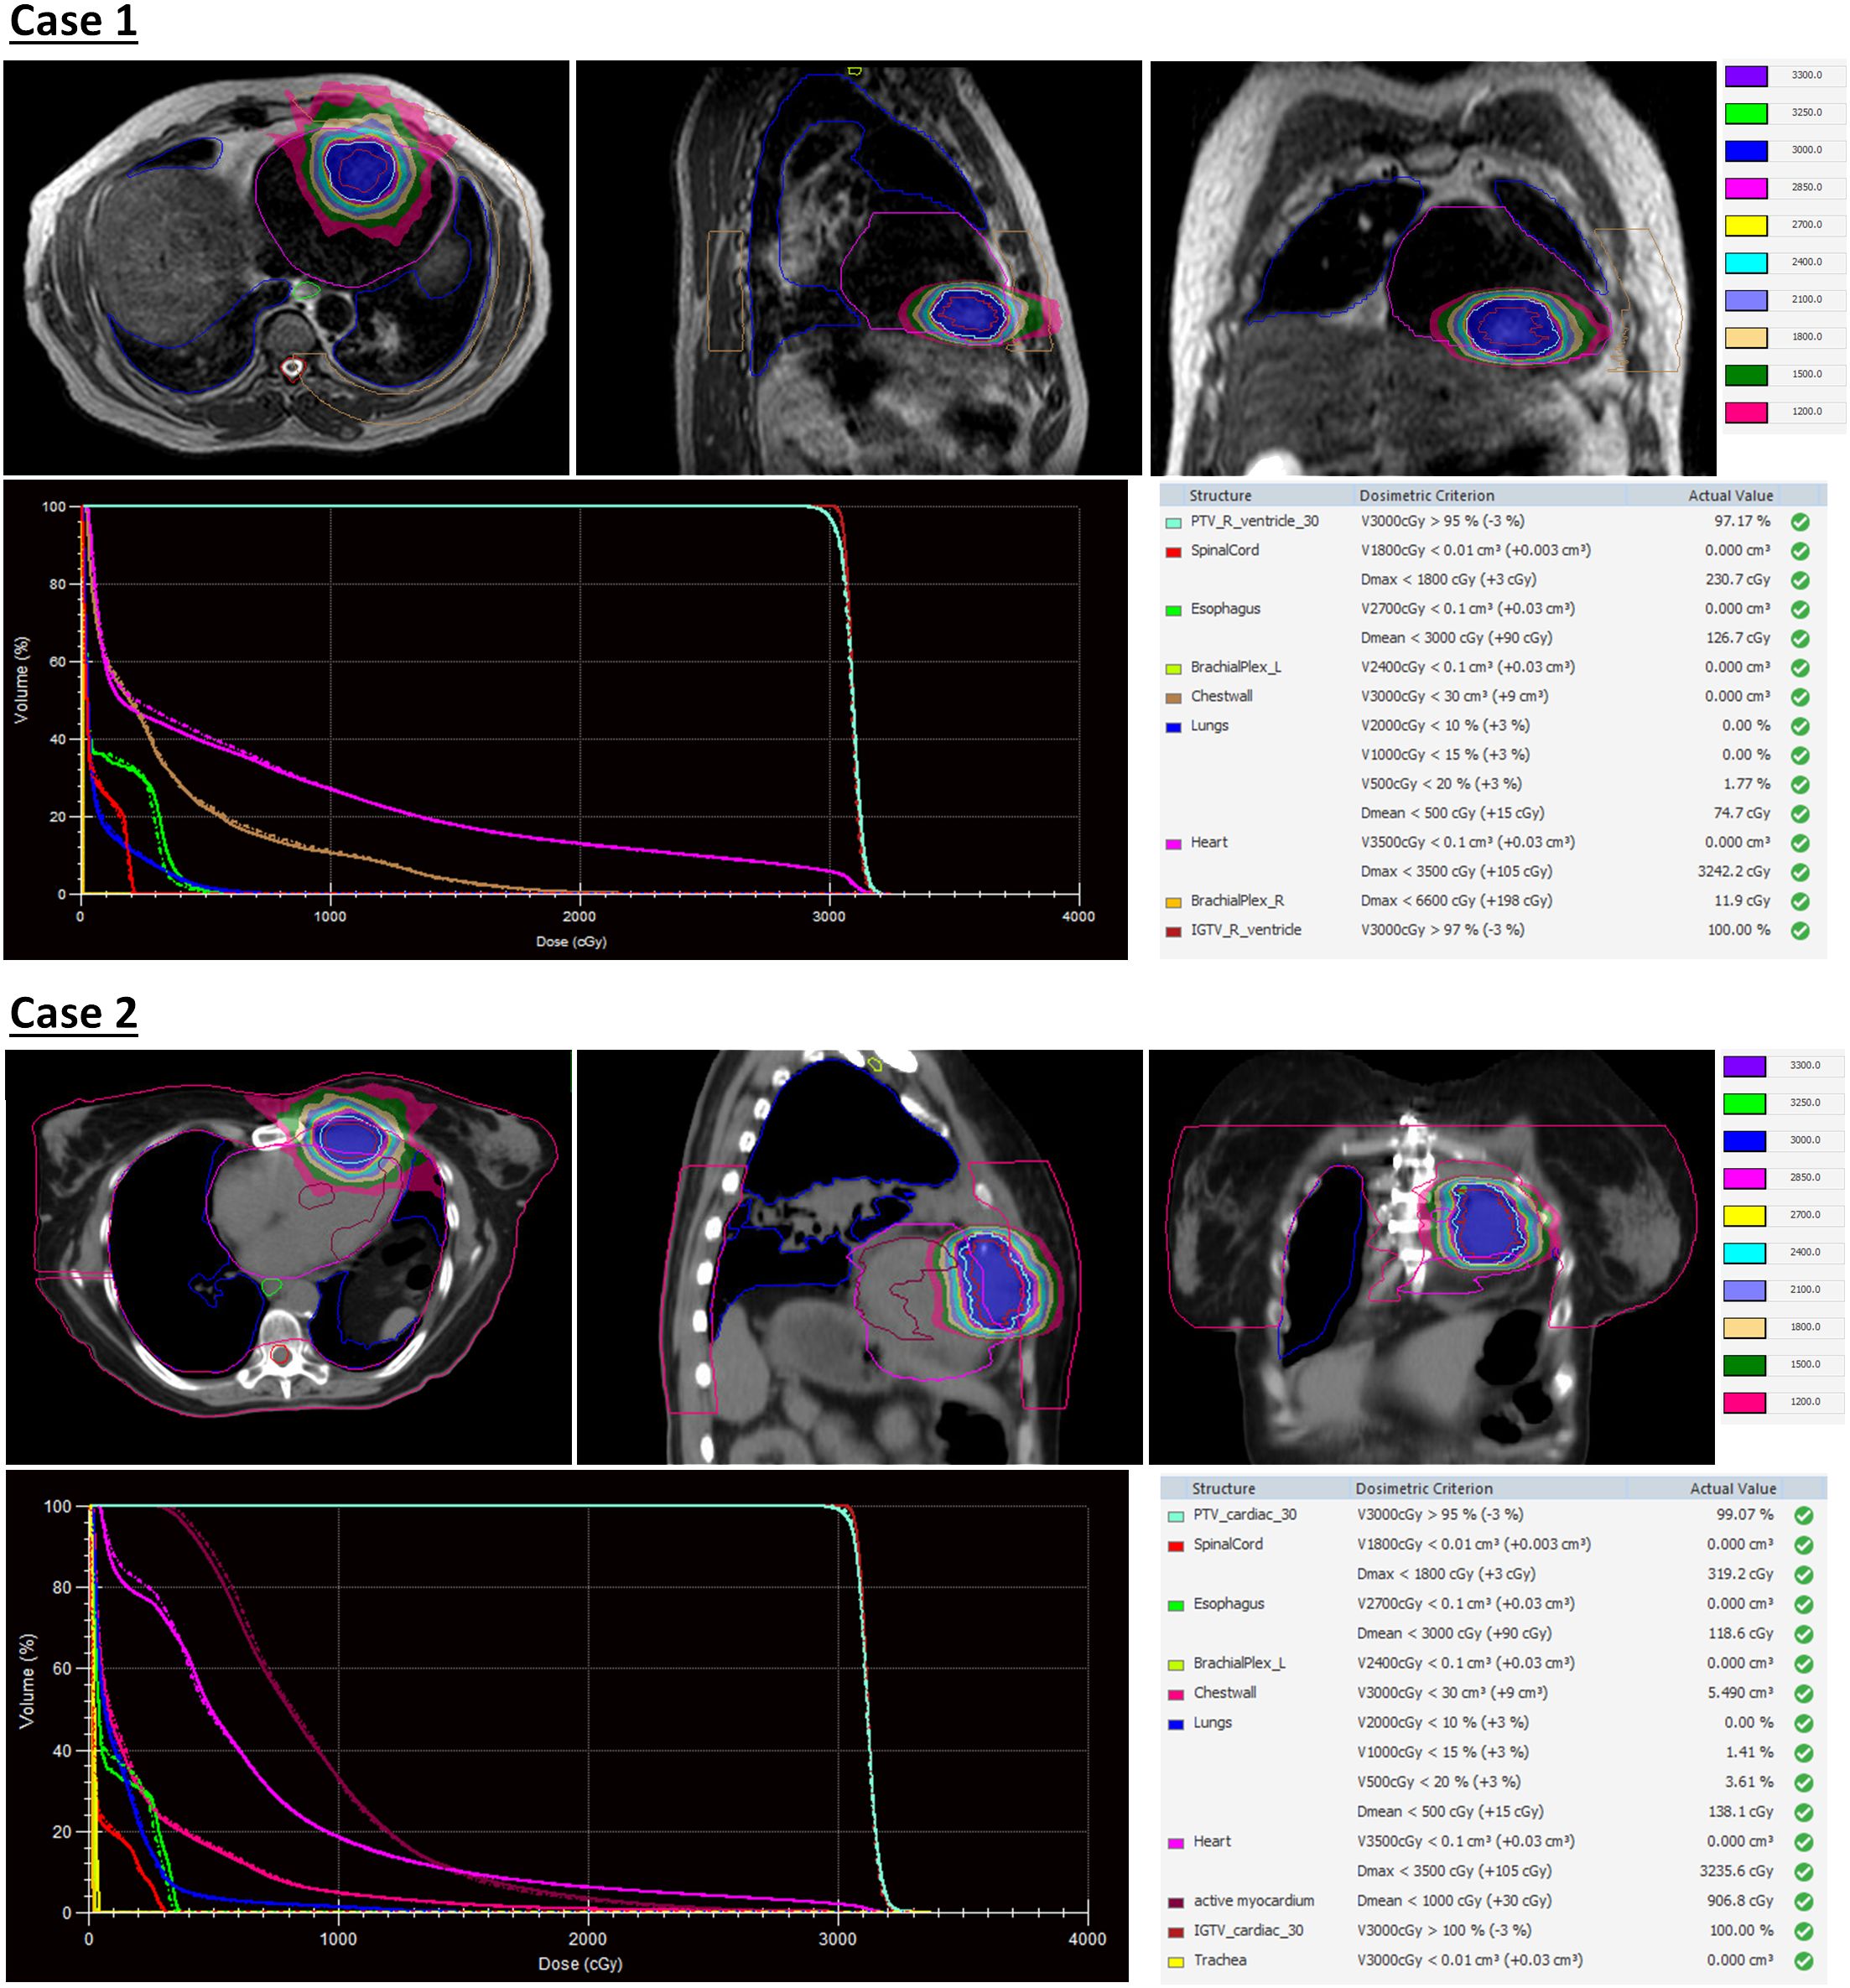Click the checkmark beside BrachialPlex_R 11.9 cGy

click(1800, 901)
